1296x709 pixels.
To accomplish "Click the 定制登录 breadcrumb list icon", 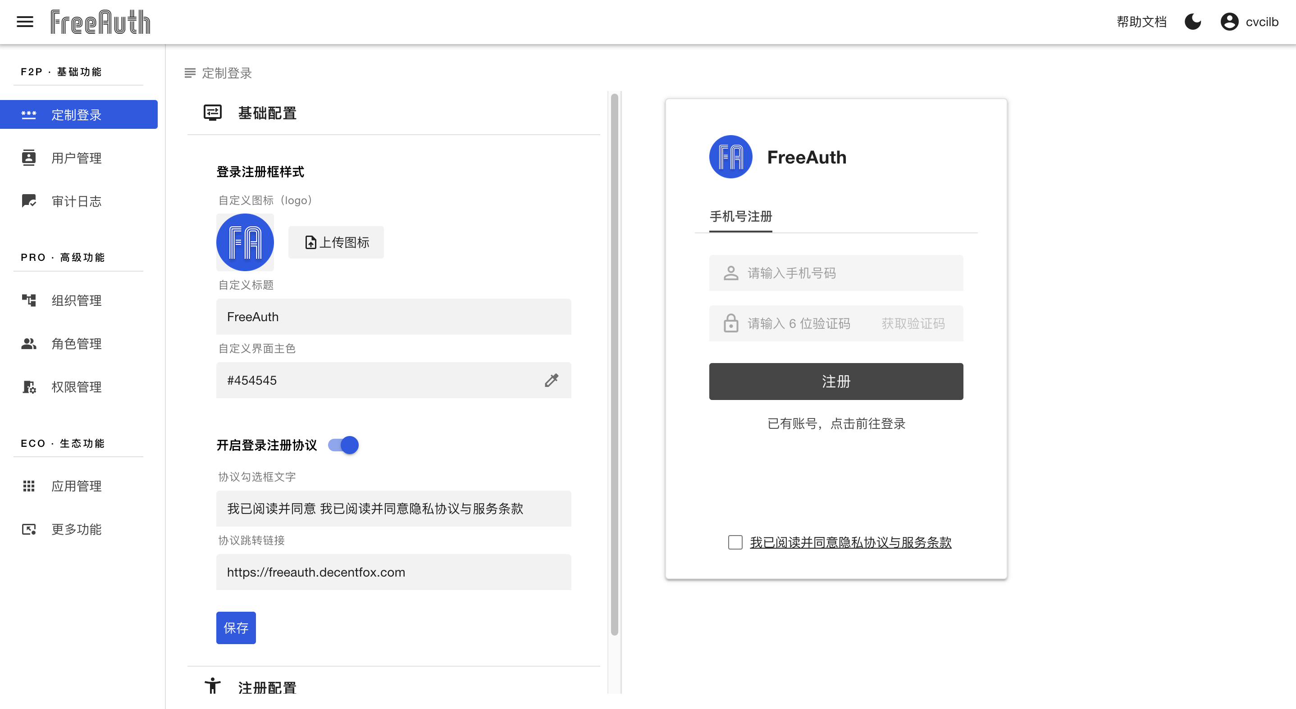I will 190,73.
